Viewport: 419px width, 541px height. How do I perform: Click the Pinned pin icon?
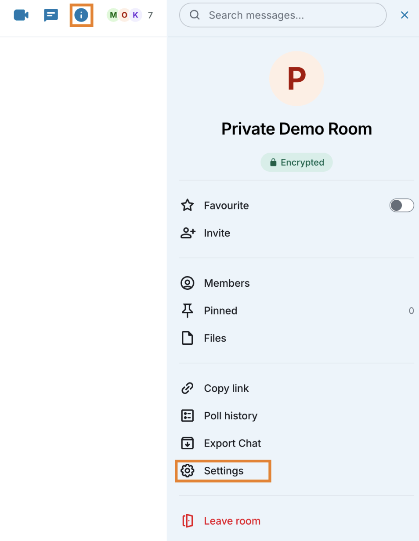(188, 311)
